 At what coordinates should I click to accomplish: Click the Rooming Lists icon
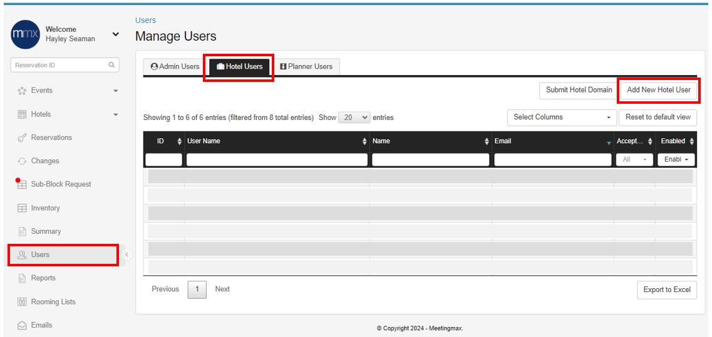click(22, 301)
